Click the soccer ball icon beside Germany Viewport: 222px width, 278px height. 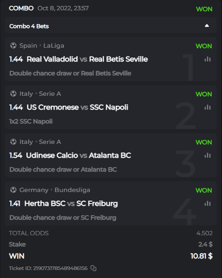[x=13, y=190]
